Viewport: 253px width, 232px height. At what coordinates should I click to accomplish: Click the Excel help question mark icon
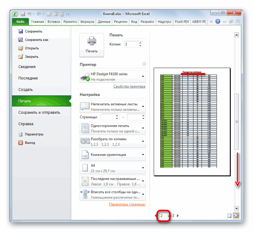[x=218, y=22]
